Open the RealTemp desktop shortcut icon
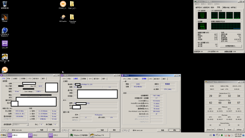The height and width of the screenshot is (138, 245). [x=5, y=58]
